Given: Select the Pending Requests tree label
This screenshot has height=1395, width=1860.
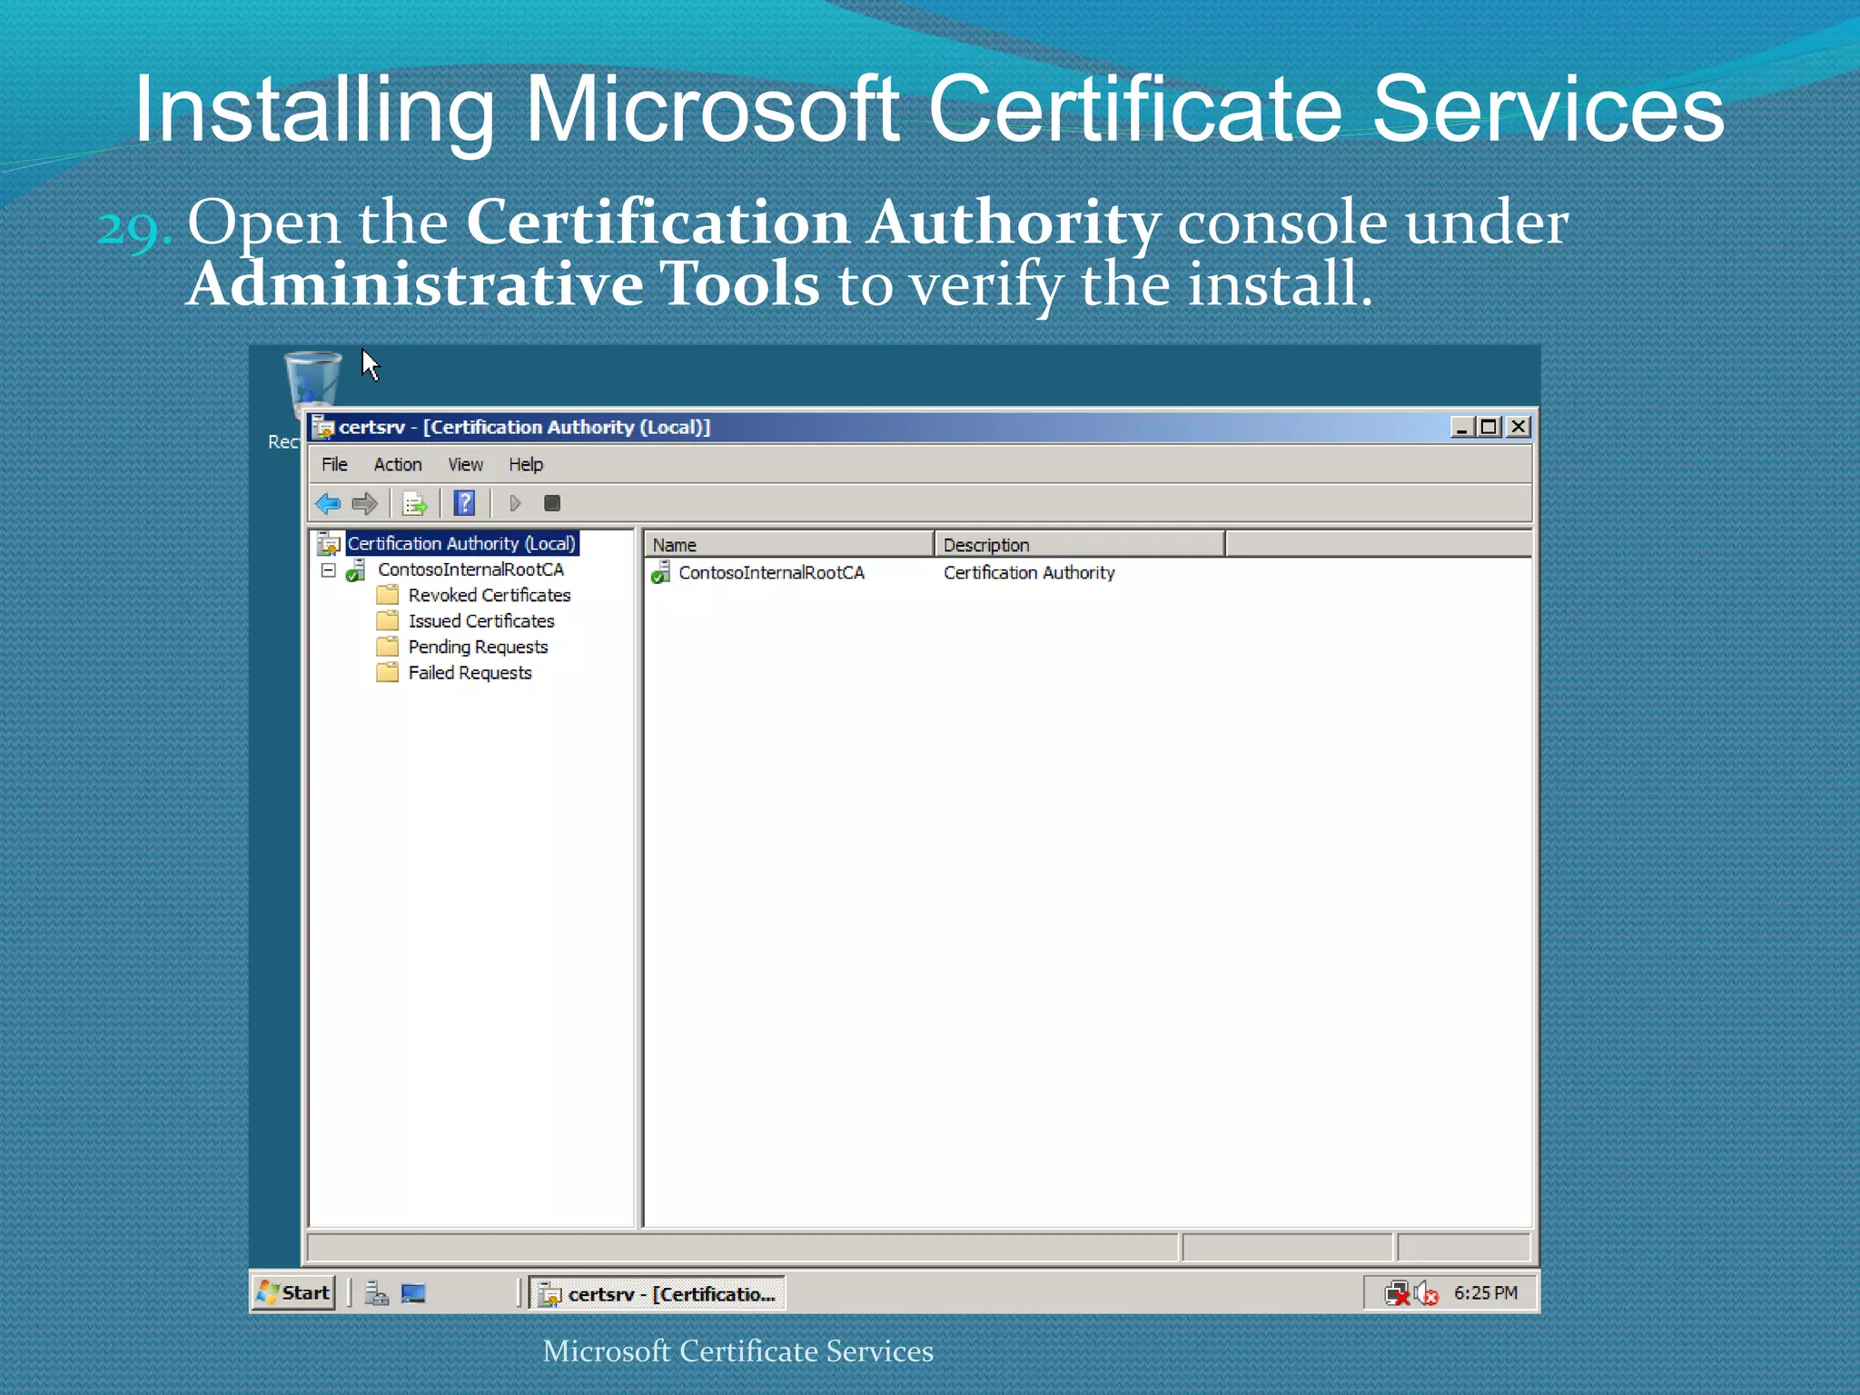Looking at the screenshot, I should click(x=479, y=647).
